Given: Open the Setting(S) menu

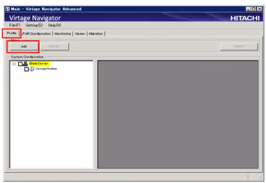Looking at the screenshot, I should point(34,25).
